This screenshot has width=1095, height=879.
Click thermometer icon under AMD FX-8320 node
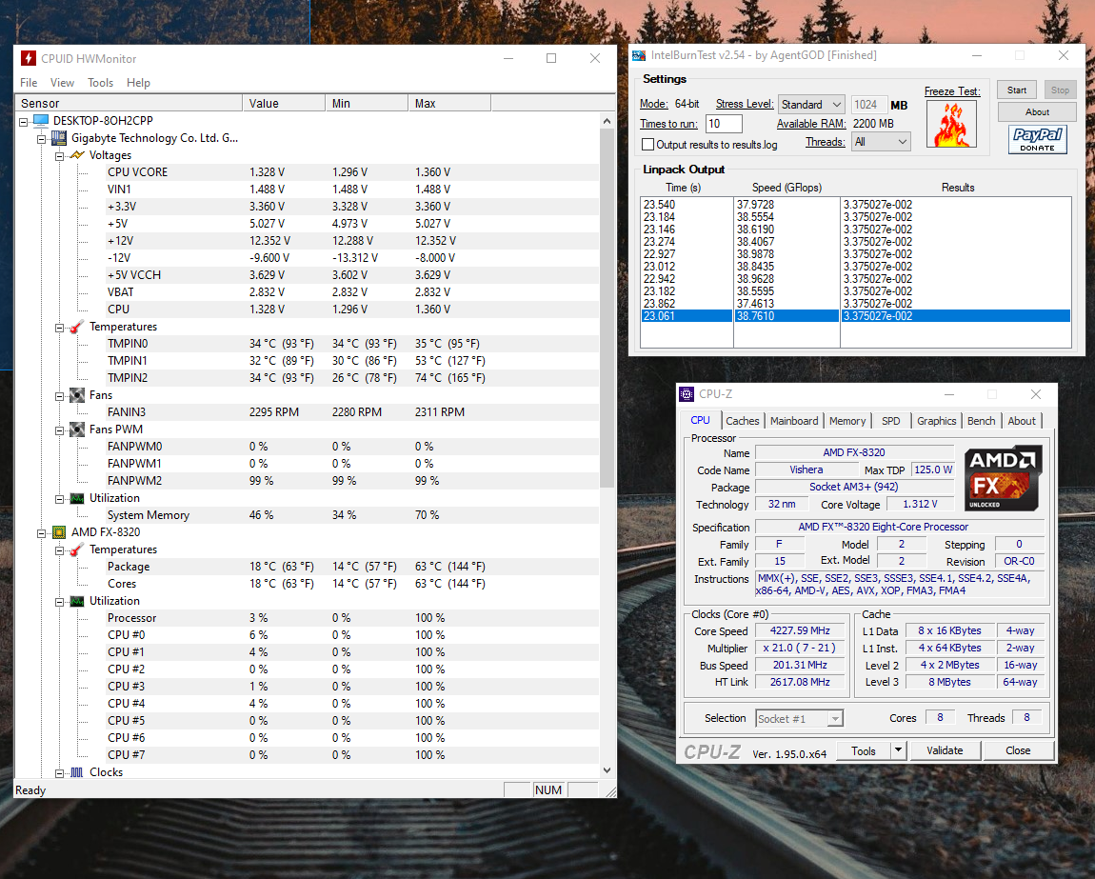tap(77, 549)
